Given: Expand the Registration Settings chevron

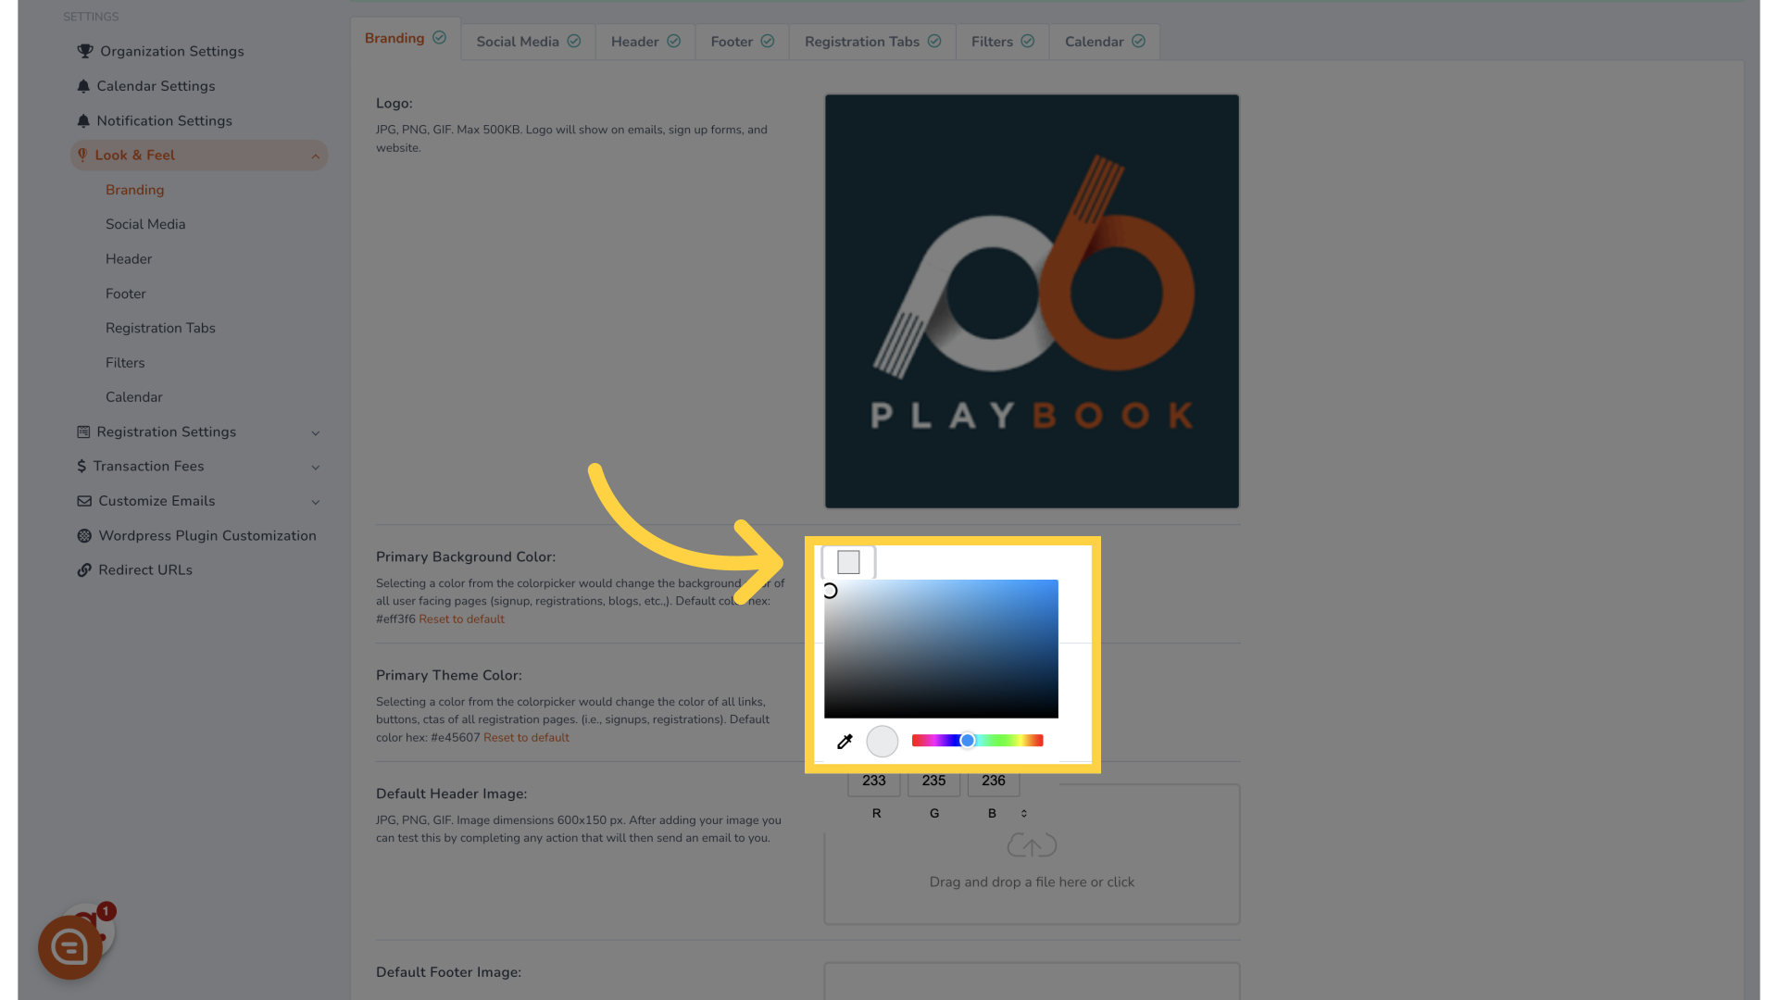Looking at the screenshot, I should 316,433.
